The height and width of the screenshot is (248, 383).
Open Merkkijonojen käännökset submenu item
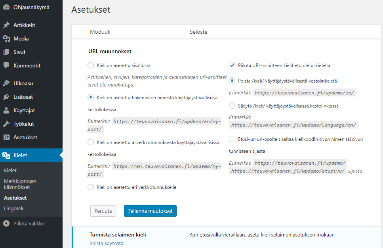pos(20,184)
